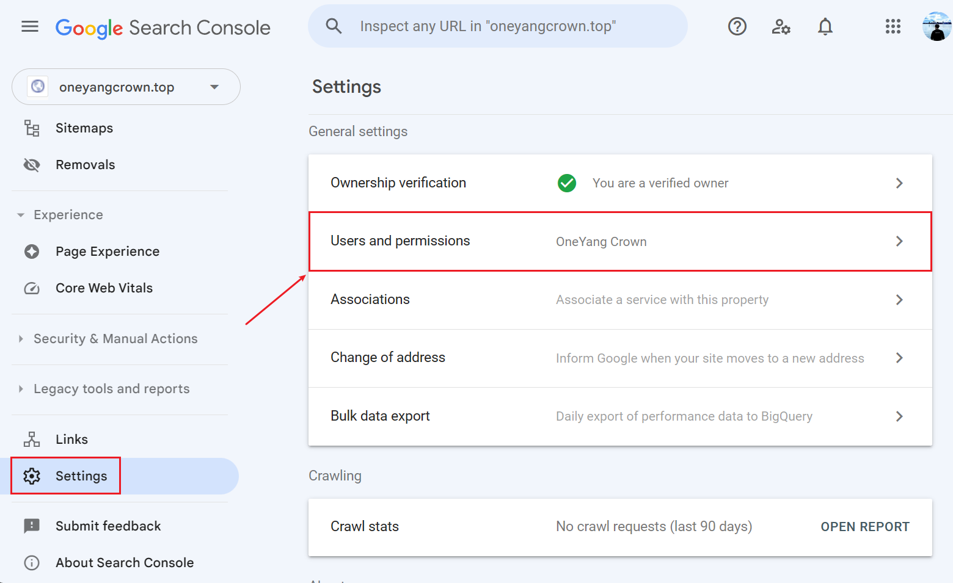The height and width of the screenshot is (583, 953).
Task: Collapse the Experience section
Action: tap(21, 215)
